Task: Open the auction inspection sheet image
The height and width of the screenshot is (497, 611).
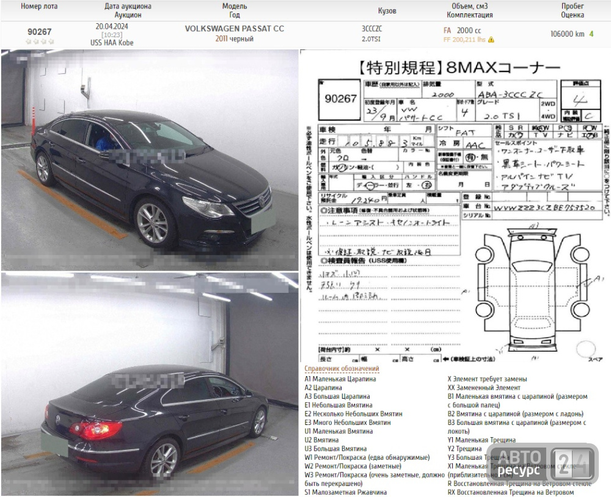Action: [x=455, y=206]
